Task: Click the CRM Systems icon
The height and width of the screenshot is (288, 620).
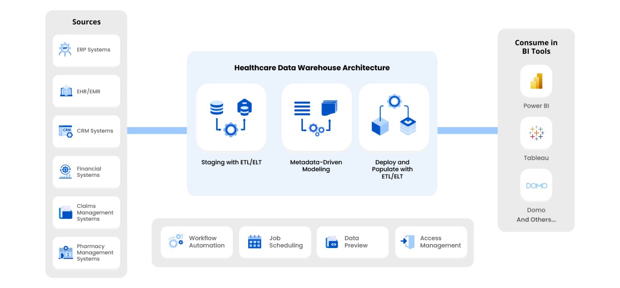Action: point(65,131)
